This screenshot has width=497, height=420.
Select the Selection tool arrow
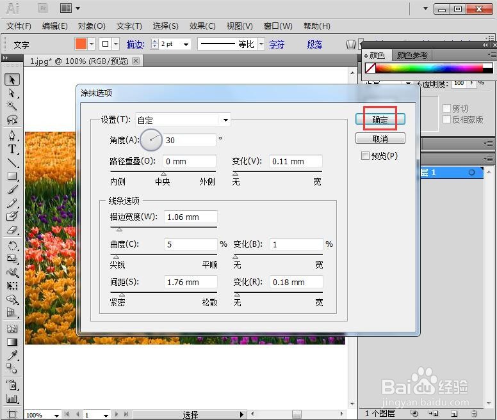[x=12, y=80]
